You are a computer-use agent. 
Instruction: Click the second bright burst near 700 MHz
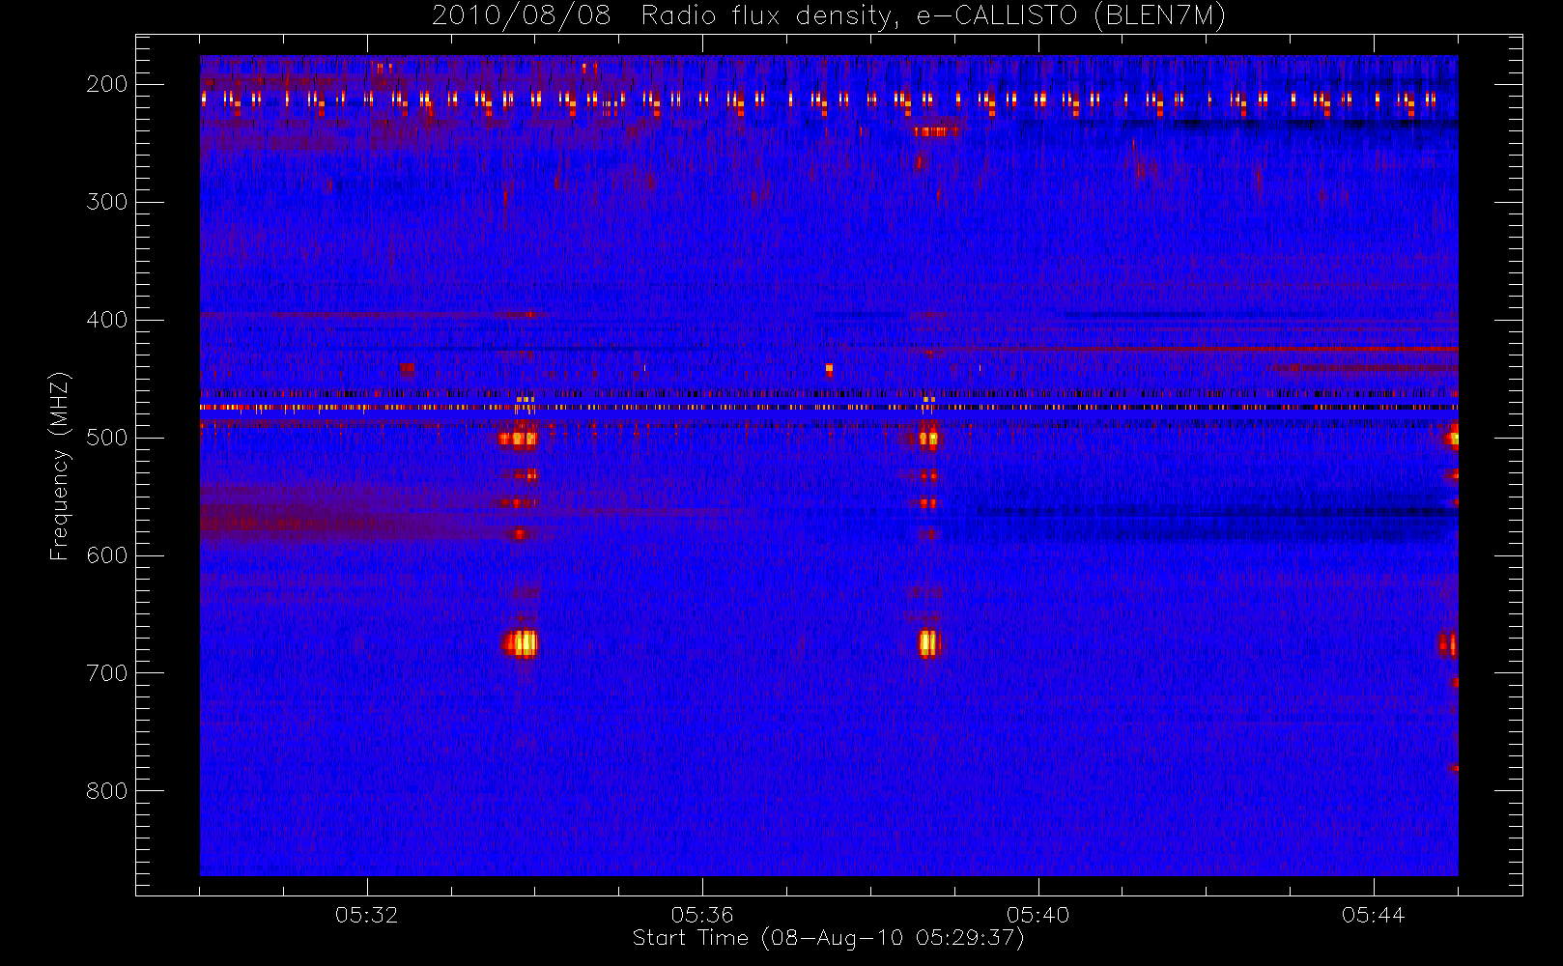(928, 643)
